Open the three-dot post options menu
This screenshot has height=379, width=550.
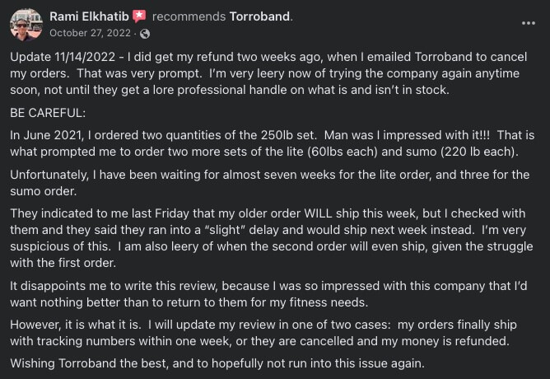point(528,22)
